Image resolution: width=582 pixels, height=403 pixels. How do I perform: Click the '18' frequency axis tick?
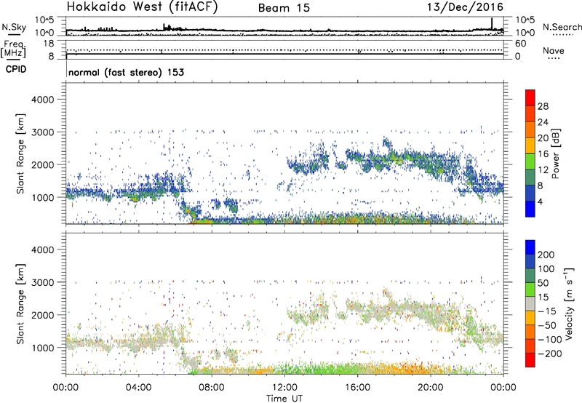click(49, 44)
